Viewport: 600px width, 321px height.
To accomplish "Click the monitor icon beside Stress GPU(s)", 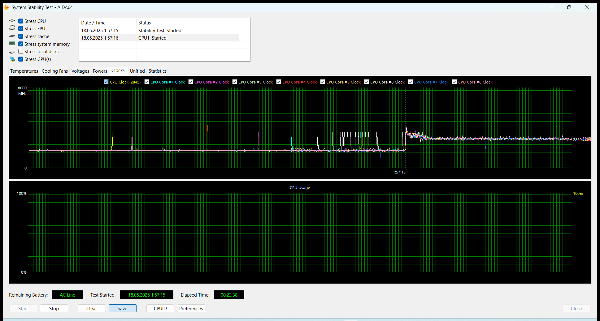I will 12,59.
